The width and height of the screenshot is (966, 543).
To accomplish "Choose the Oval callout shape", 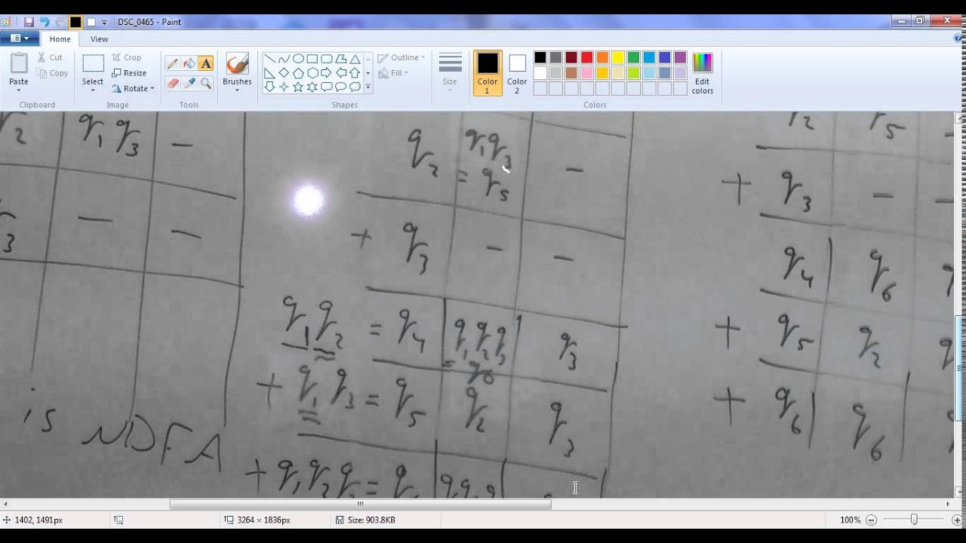I will point(341,87).
